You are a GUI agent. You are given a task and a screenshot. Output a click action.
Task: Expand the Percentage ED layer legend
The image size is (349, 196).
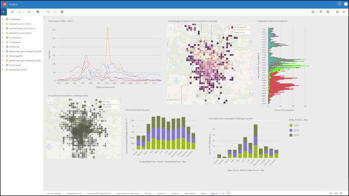click(x=250, y=27)
